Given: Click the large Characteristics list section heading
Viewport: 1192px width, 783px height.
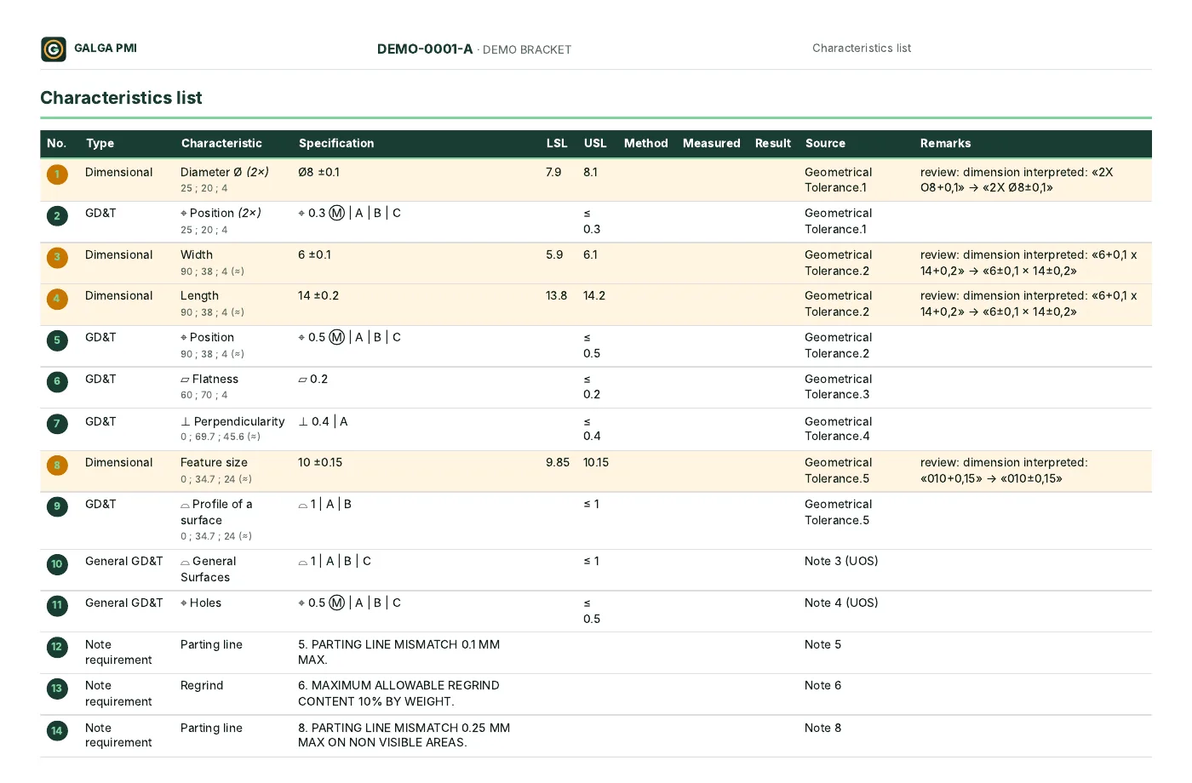Looking at the screenshot, I should pyautogui.click(x=122, y=98).
